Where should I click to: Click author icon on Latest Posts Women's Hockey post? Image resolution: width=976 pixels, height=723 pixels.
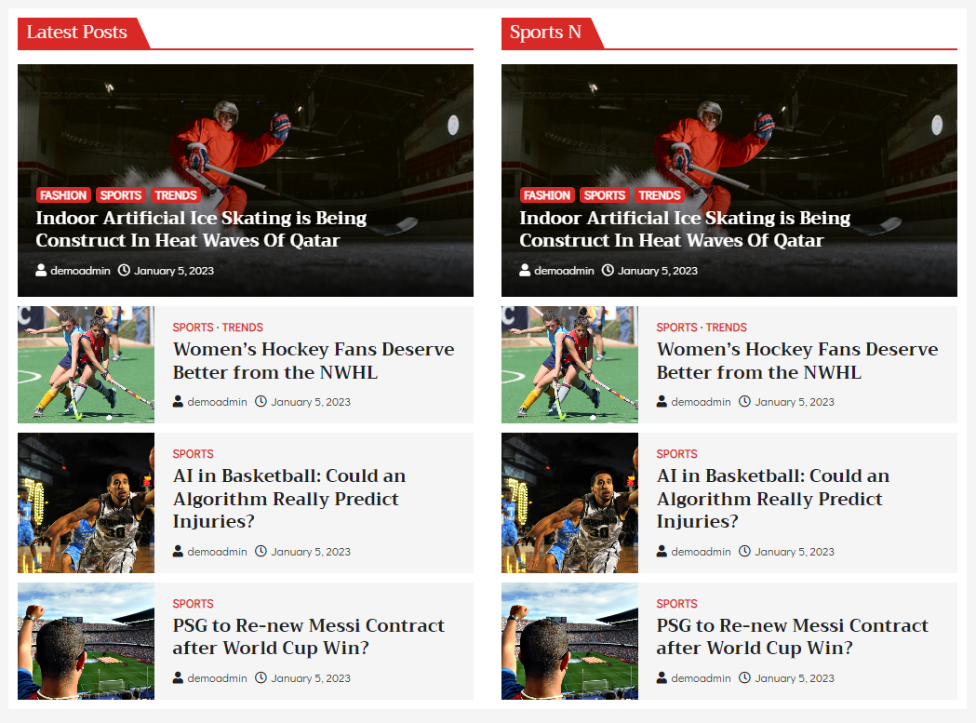pyautogui.click(x=178, y=402)
